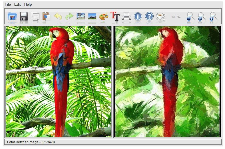The image size is (225, 149).
Task: Open the Help menu
Action: pos(28,5)
